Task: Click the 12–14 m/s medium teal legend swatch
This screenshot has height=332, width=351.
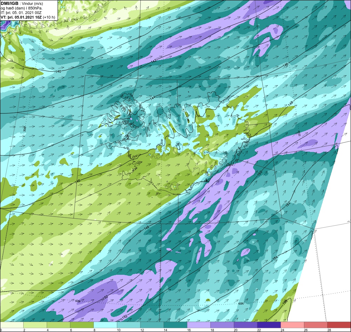Action: pos(152,325)
